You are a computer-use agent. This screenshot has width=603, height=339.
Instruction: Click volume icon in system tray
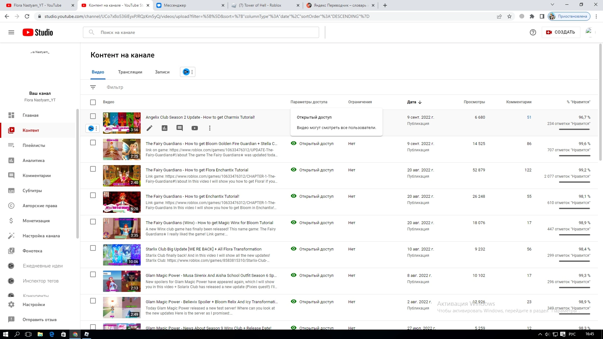(547, 334)
